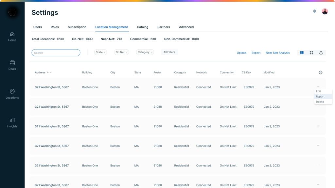The height and width of the screenshot is (188, 335).
Task: Open Deals briefcase in the sidebar
Action: [x=12, y=65]
